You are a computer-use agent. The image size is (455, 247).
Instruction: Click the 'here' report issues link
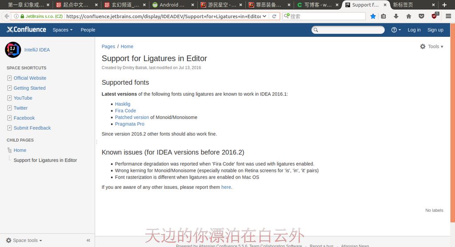pyautogui.click(x=226, y=187)
